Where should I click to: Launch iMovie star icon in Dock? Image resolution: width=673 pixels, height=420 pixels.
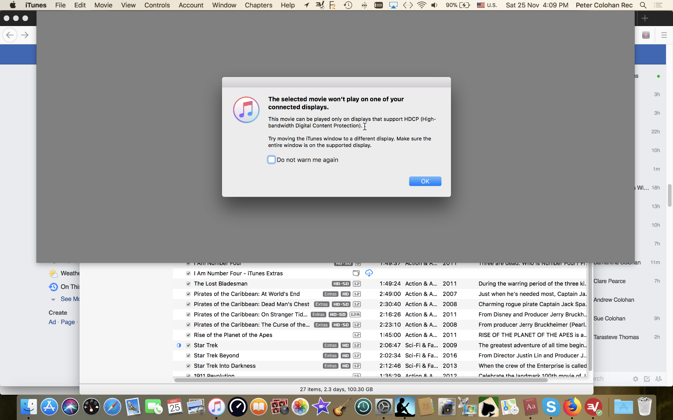(x=321, y=407)
